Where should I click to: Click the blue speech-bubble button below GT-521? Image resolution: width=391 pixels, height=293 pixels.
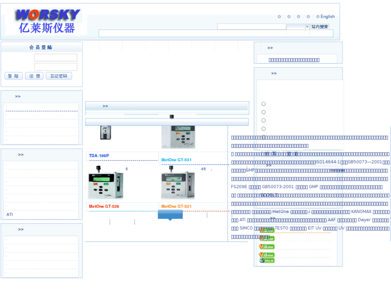[170, 215]
